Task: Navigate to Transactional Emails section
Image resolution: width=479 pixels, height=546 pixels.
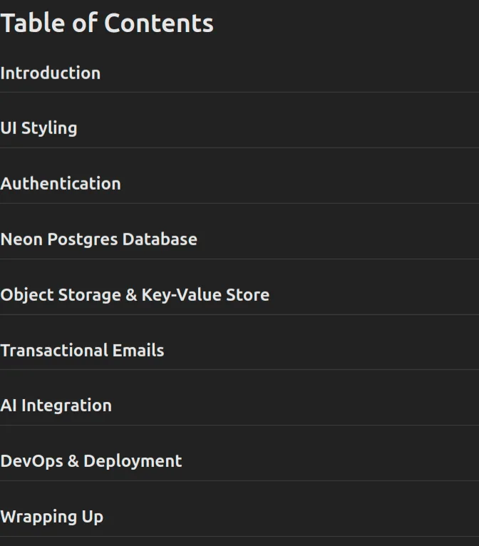Action: [x=82, y=350]
